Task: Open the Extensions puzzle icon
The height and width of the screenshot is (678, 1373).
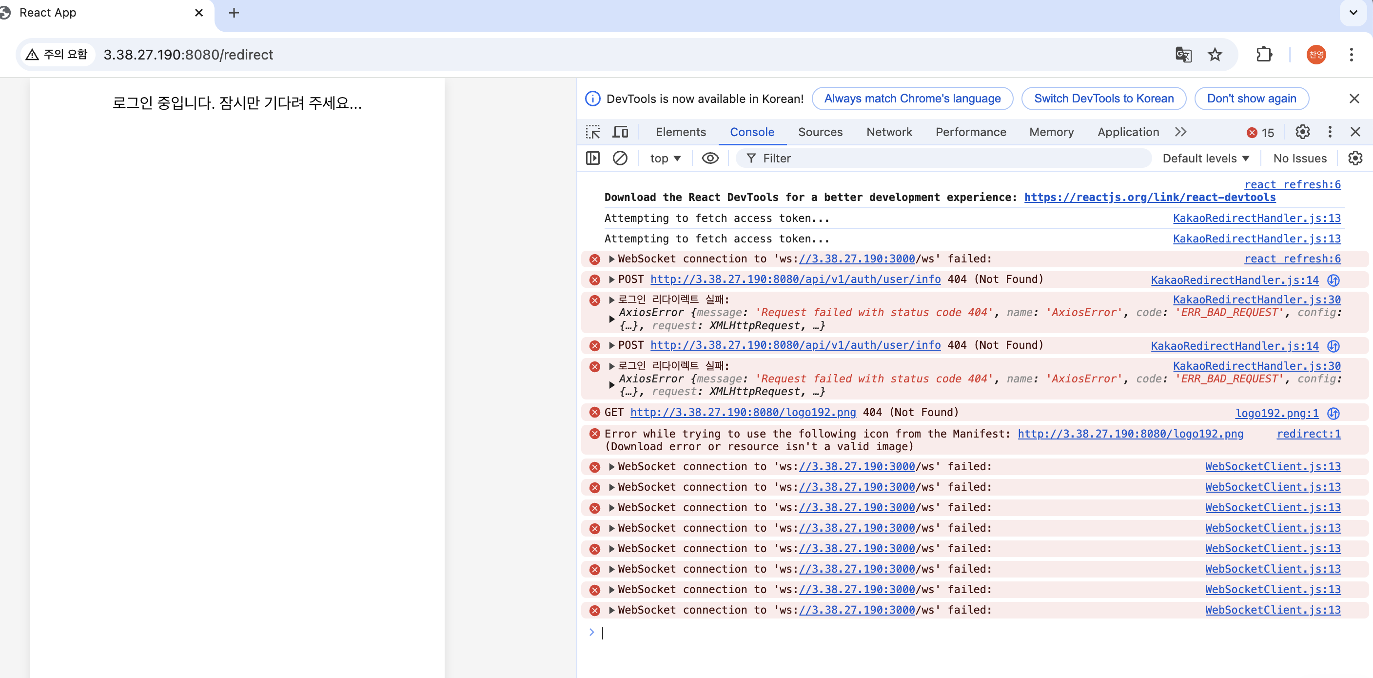Action: click(x=1264, y=54)
